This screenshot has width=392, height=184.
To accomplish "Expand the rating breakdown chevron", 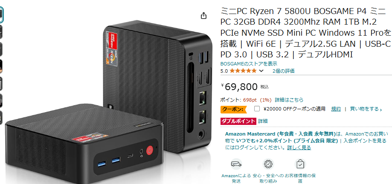I will (261, 71).
